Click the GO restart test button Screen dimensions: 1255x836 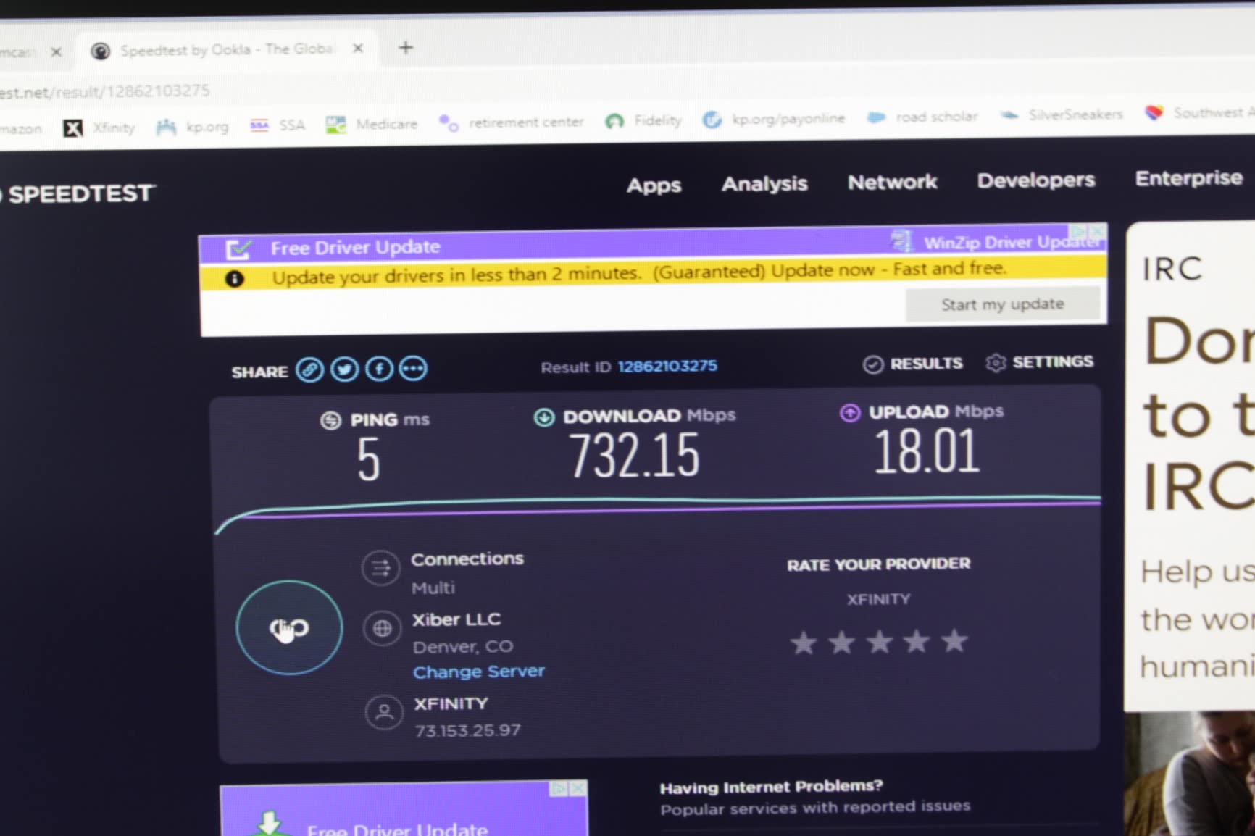pyautogui.click(x=289, y=627)
